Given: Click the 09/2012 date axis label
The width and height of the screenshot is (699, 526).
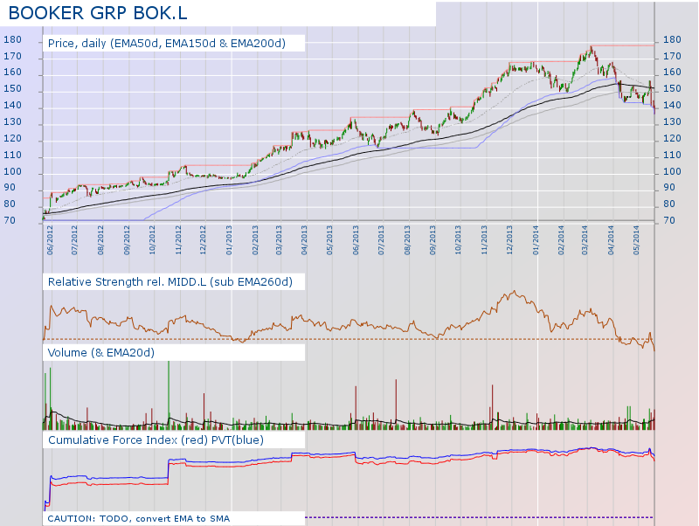Looking at the screenshot, I should click(127, 240).
